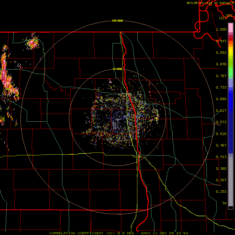Click the 0.573 legend value
Screen dimensions: 235x235
click(x=221, y=122)
